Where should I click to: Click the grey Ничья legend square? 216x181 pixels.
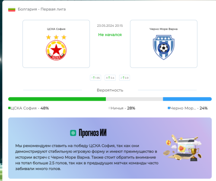tap(109, 108)
